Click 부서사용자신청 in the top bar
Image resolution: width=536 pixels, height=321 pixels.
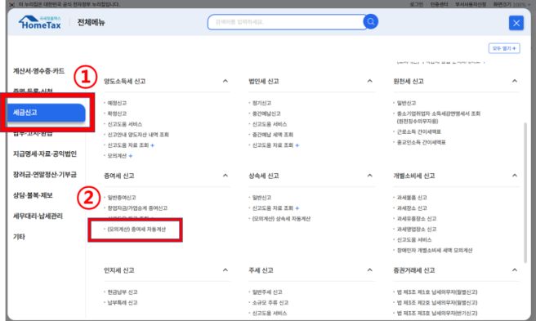471,4
